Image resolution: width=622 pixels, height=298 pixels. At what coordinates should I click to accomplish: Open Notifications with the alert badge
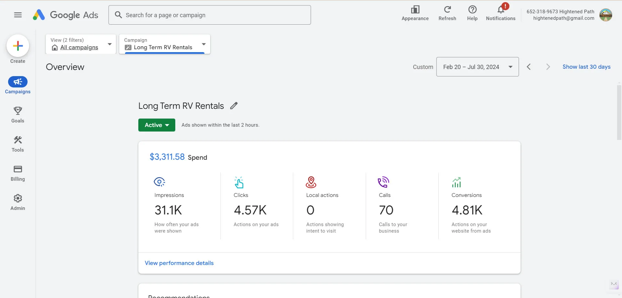501,12
